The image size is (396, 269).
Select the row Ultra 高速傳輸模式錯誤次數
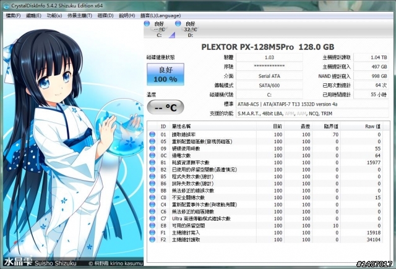click(x=265, y=218)
